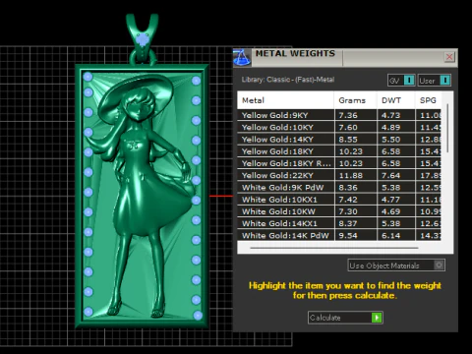Sort by the Grams column header
The height and width of the screenshot is (354, 472).
tap(355, 100)
